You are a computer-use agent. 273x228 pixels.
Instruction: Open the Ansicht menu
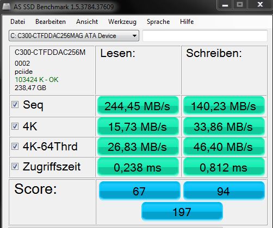[x=87, y=22]
